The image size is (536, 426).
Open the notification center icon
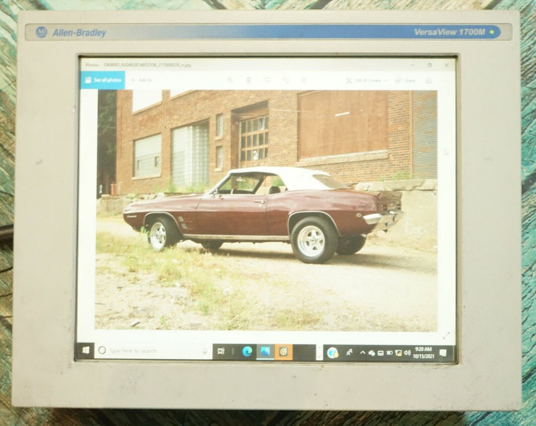(x=443, y=352)
